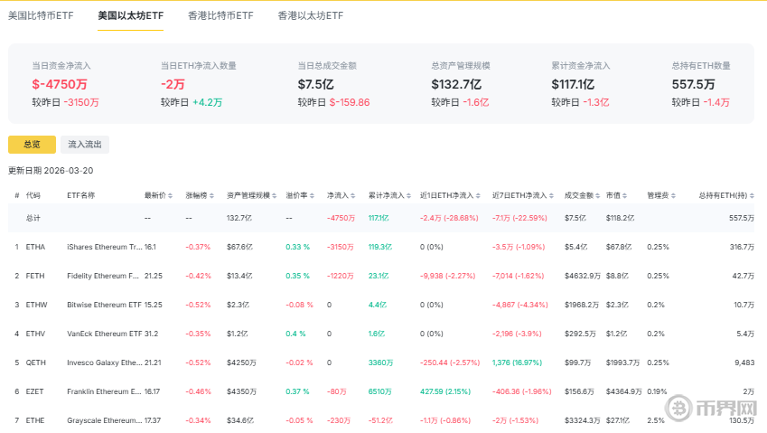Click EZET 1-day ETH inflow 427.59 (2.15%)

point(445,391)
